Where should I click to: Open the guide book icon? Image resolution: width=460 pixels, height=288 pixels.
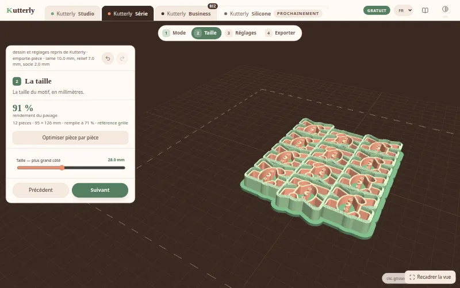[x=425, y=10]
